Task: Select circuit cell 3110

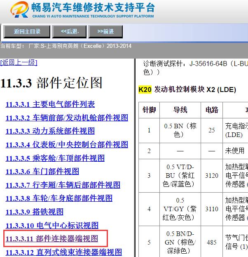Action: 212,209
